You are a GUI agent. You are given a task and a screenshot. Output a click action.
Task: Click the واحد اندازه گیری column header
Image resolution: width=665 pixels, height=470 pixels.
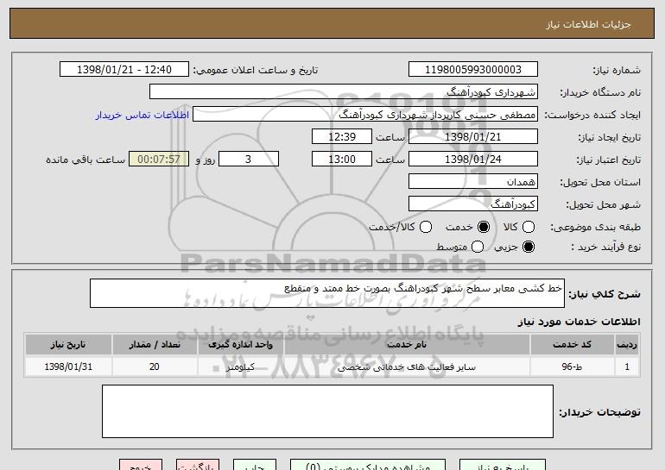coord(240,345)
